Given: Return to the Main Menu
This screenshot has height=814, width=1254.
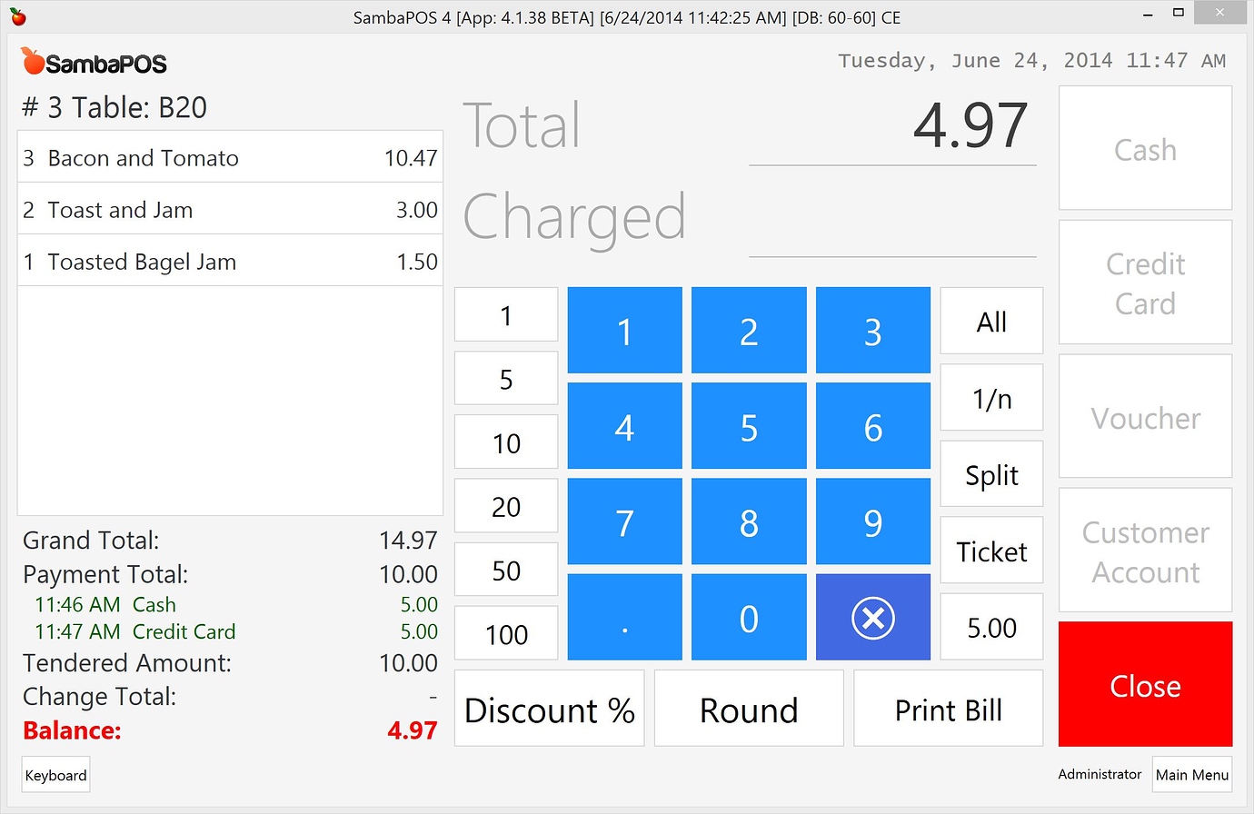Looking at the screenshot, I should coord(1192,774).
